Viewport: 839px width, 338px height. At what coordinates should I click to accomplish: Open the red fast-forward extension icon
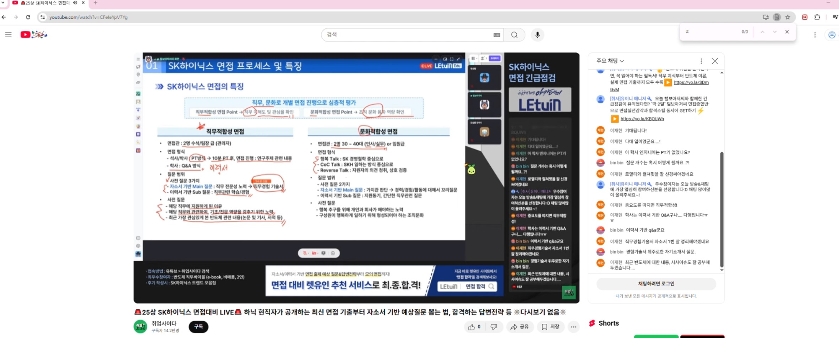click(805, 17)
